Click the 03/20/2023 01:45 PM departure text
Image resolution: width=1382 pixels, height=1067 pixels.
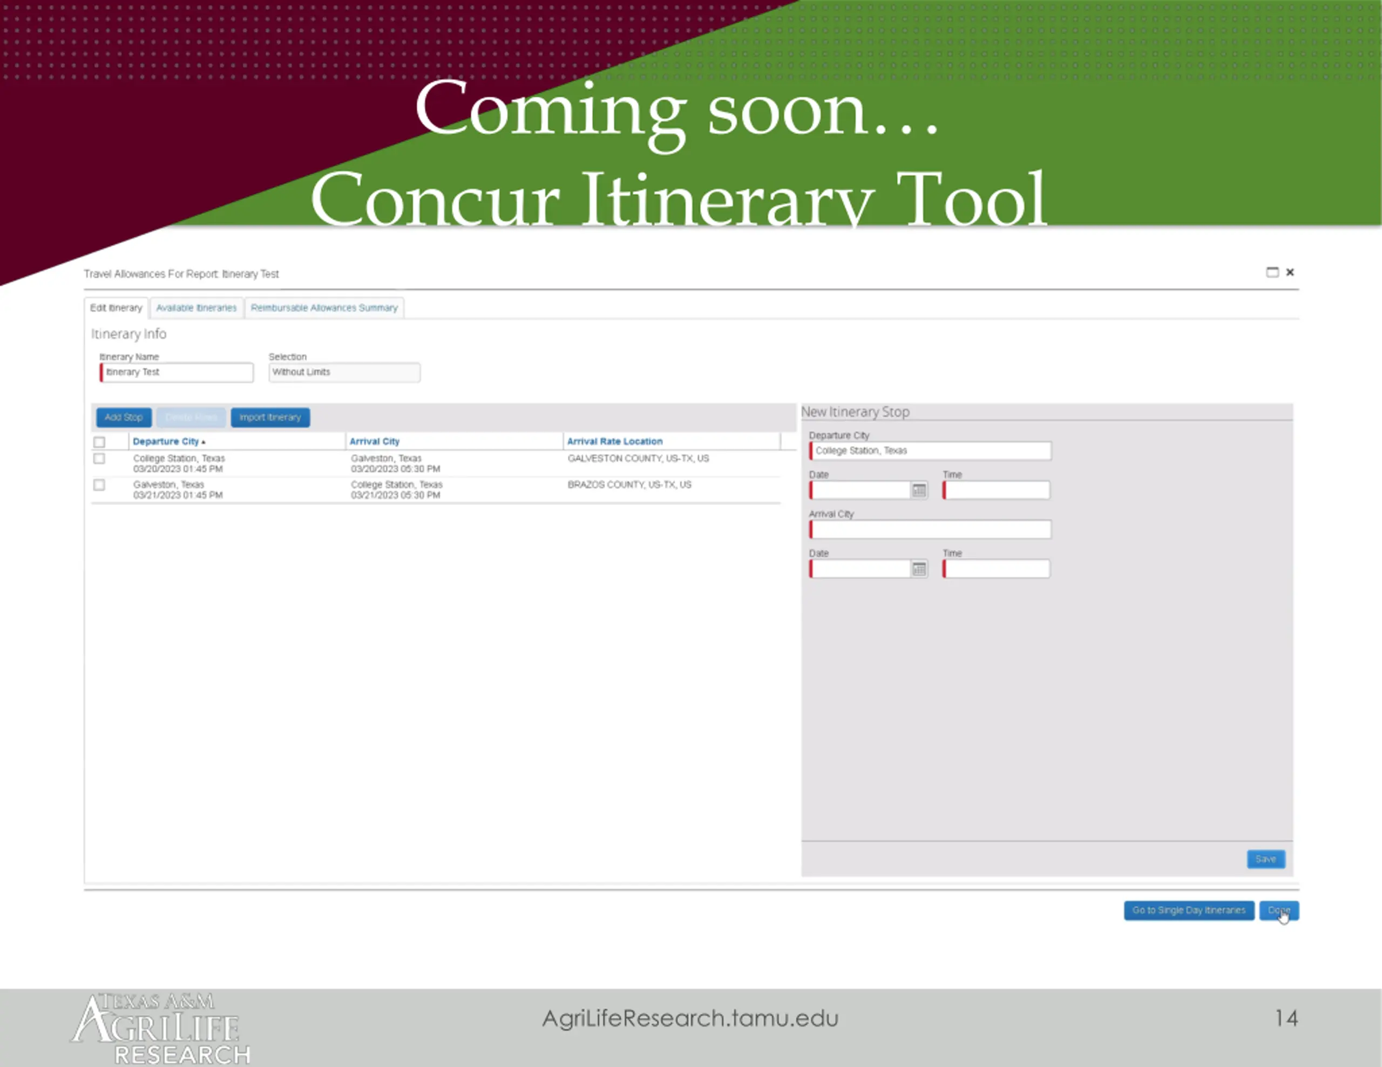(178, 469)
